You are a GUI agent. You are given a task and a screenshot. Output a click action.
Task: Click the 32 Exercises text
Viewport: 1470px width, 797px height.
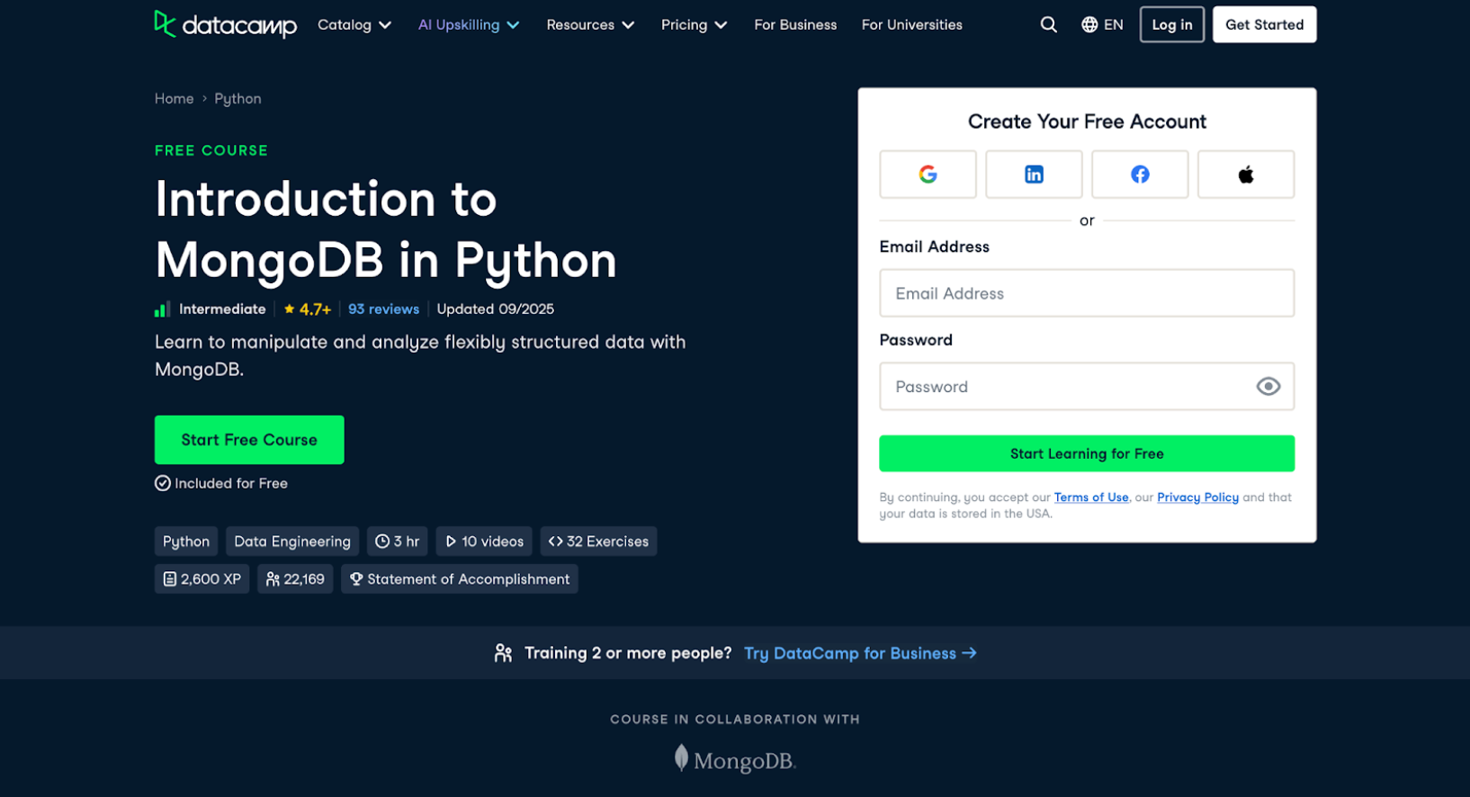point(607,542)
